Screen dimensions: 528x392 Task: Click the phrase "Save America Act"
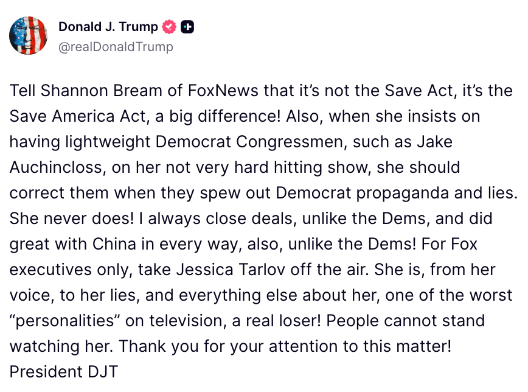tap(80, 116)
